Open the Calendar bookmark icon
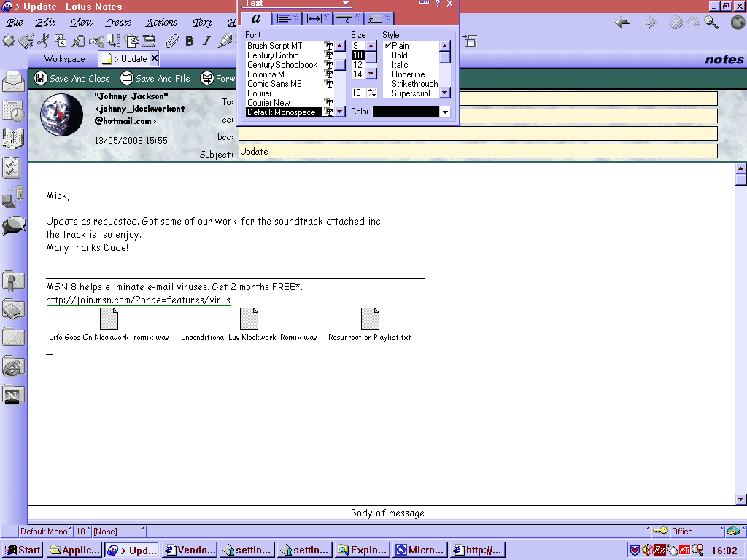Image resolution: width=747 pixels, height=560 pixels. click(13, 110)
